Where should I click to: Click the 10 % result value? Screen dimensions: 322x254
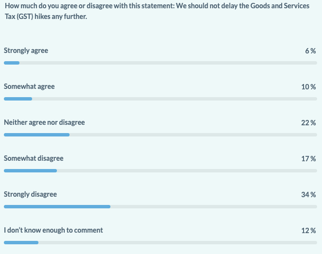308,87
